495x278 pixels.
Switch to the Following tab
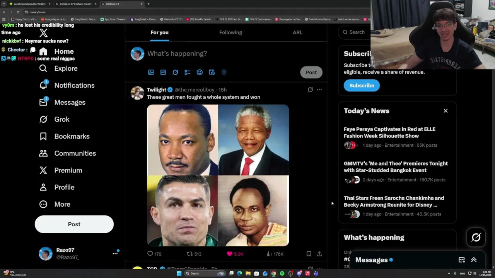230,32
